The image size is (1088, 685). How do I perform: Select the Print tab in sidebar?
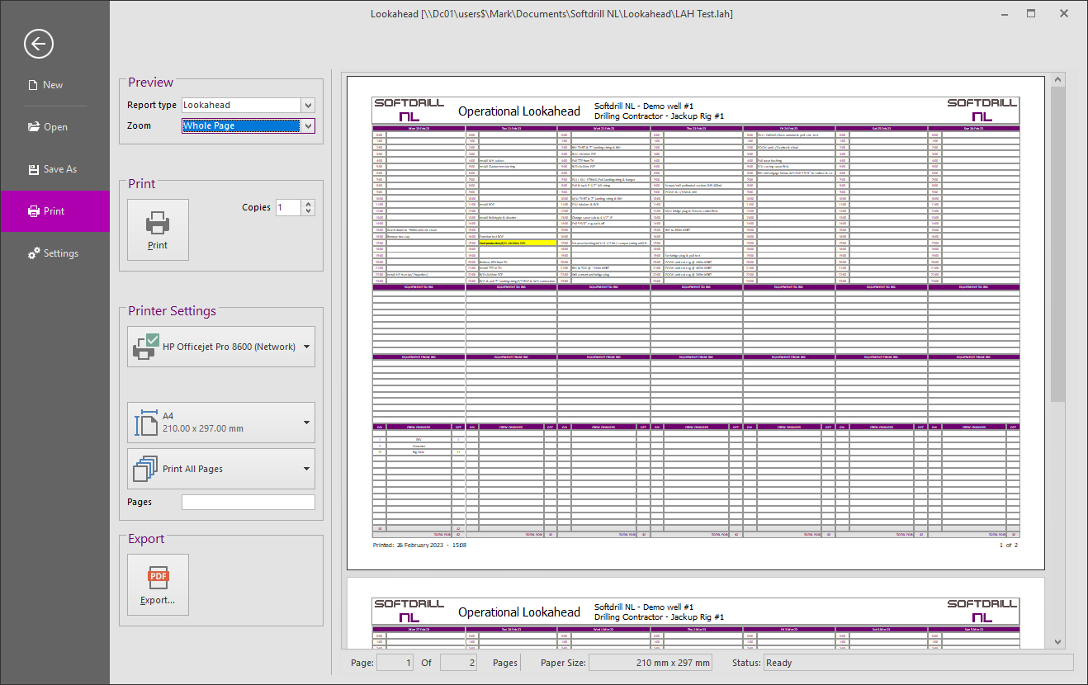click(54, 211)
